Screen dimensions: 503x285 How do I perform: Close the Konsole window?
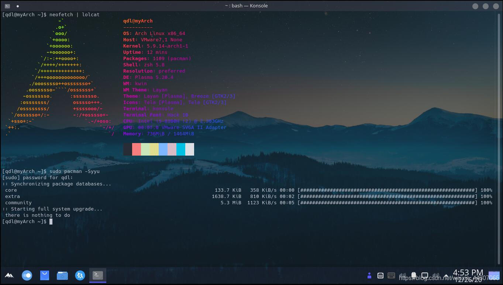point(496,6)
